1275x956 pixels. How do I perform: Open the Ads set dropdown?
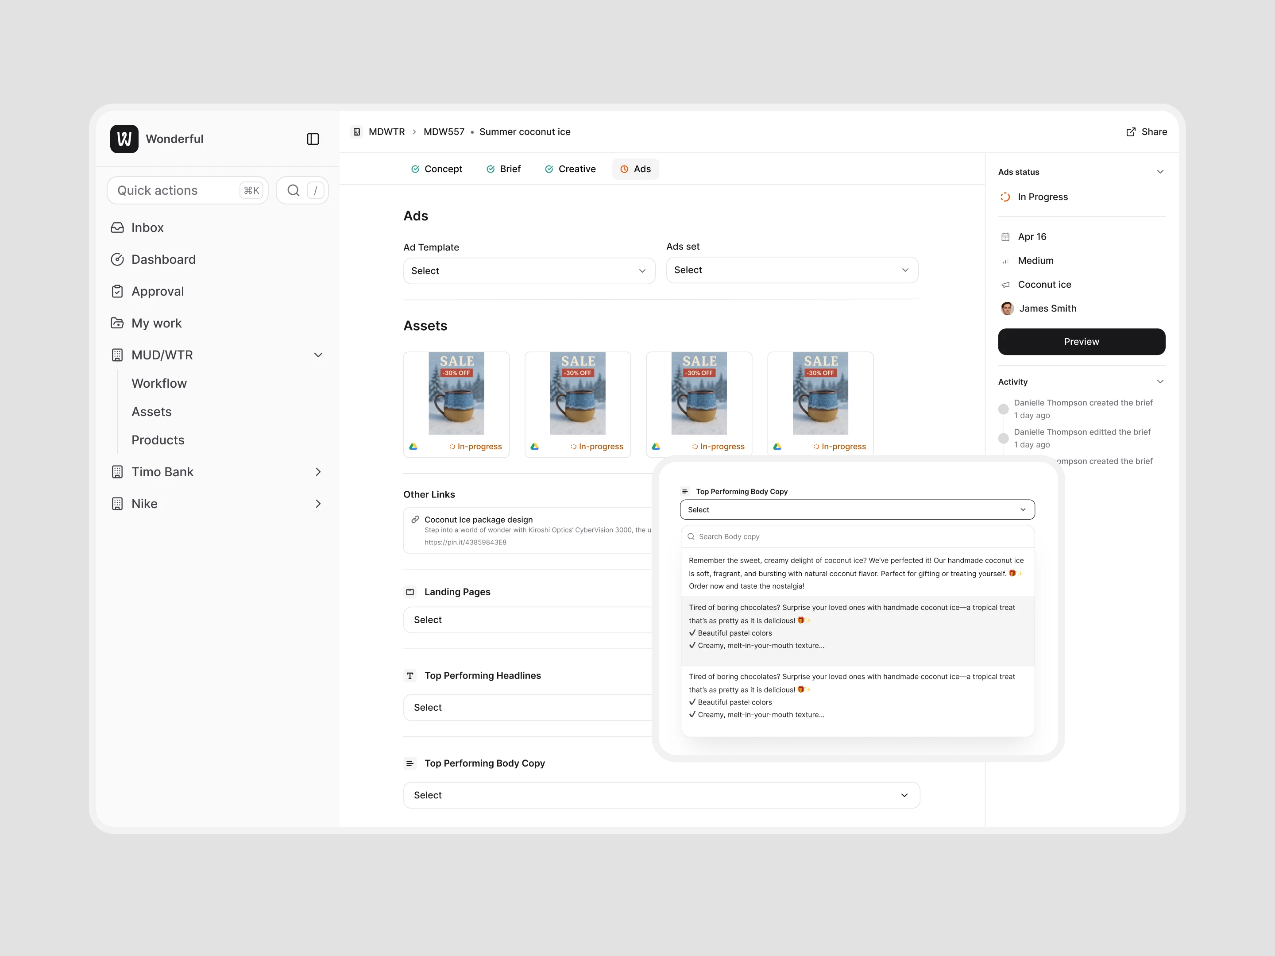click(792, 270)
